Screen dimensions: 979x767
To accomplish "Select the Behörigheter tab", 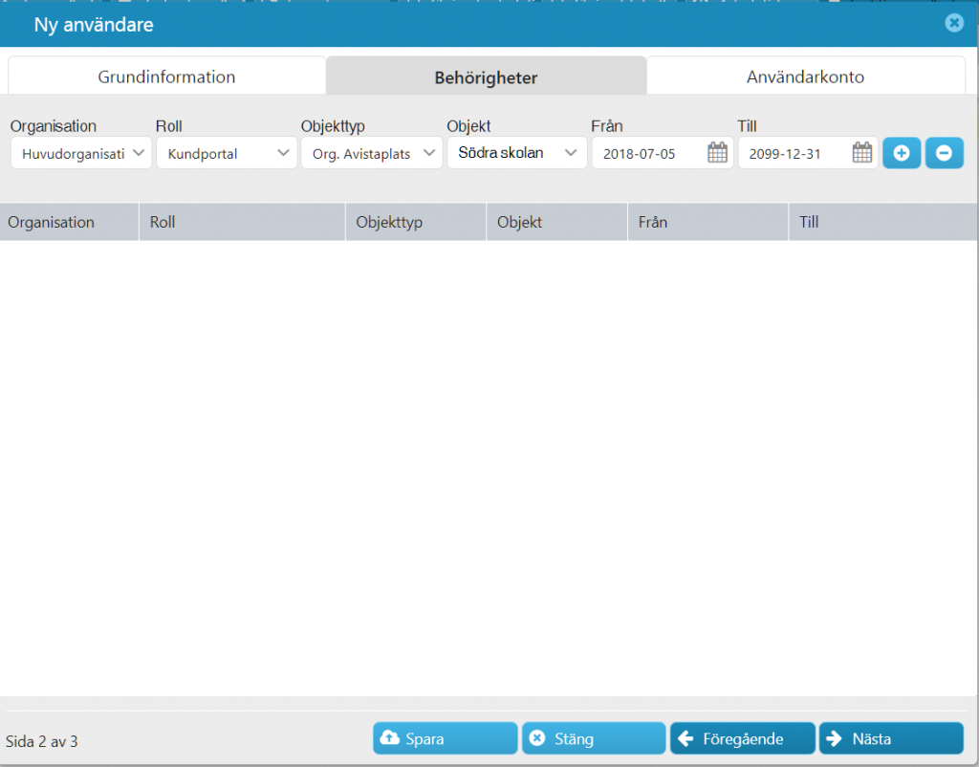I will [x=486, y=77].
